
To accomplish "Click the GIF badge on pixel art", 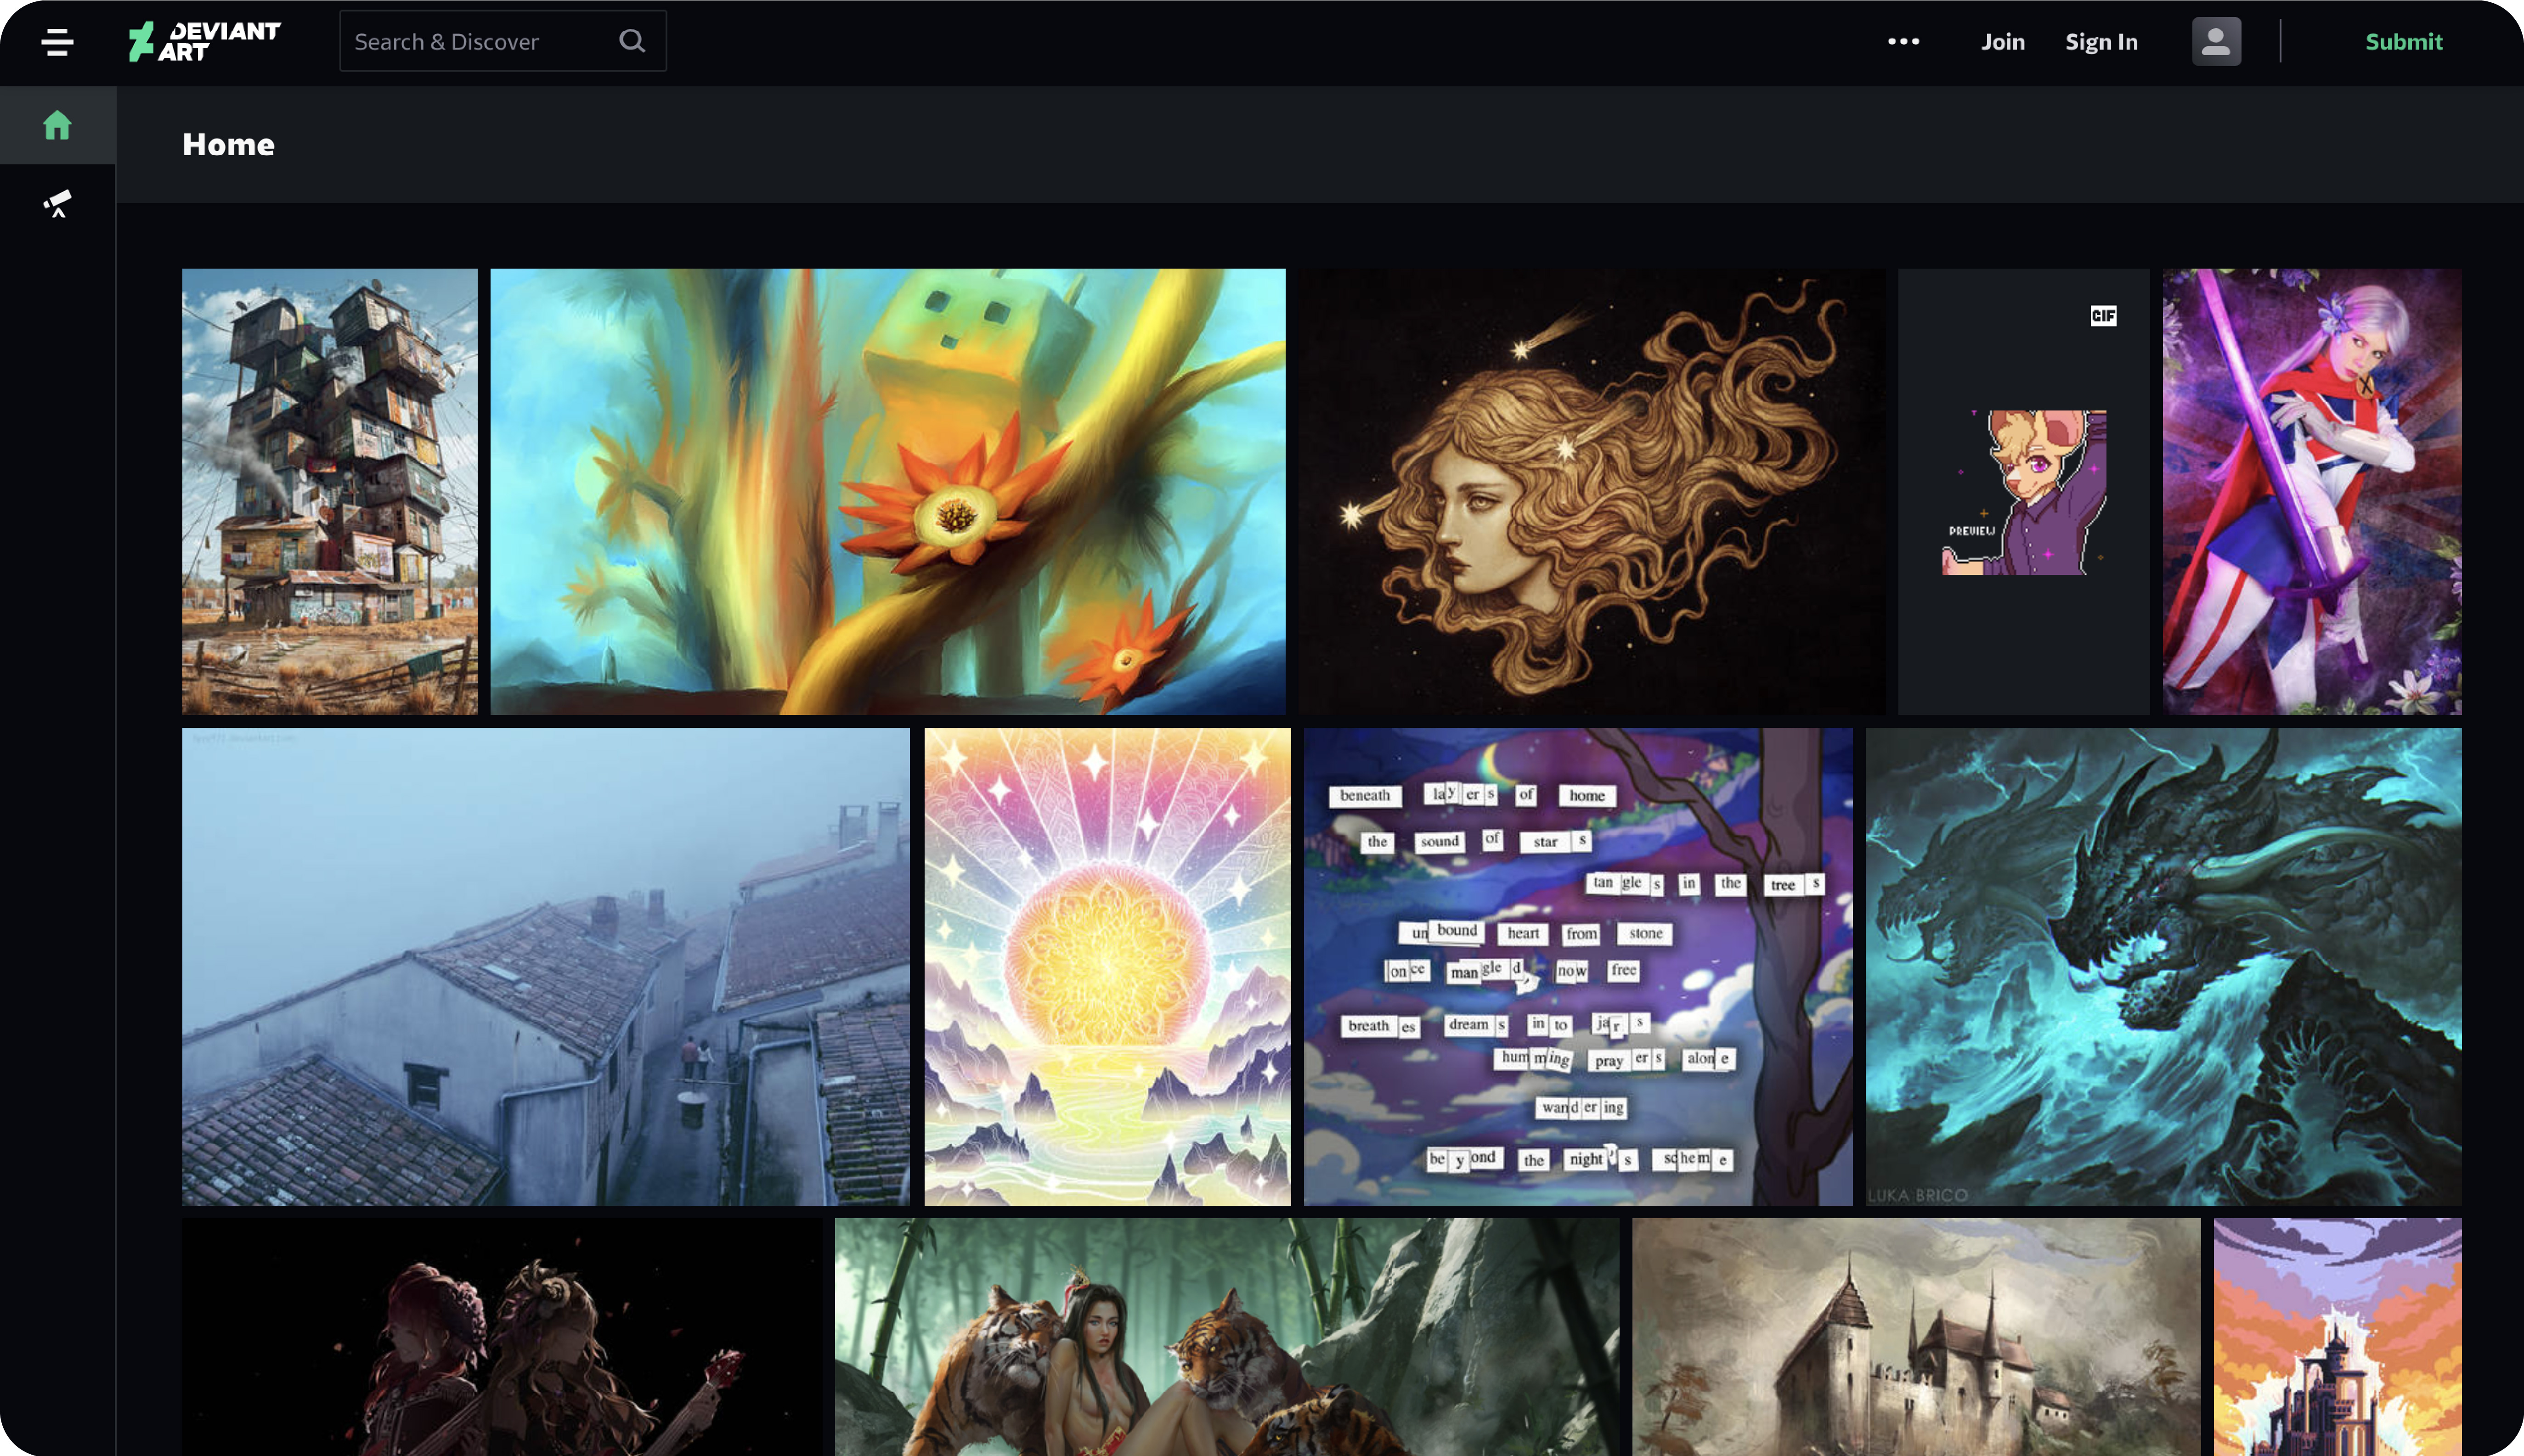I will click(x=2103, y=316).
